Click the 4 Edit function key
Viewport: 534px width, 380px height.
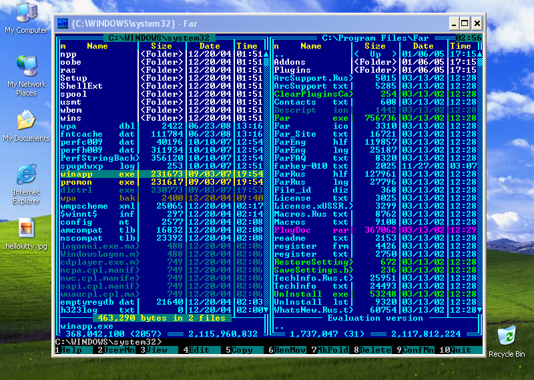click(x=202, y=350)
